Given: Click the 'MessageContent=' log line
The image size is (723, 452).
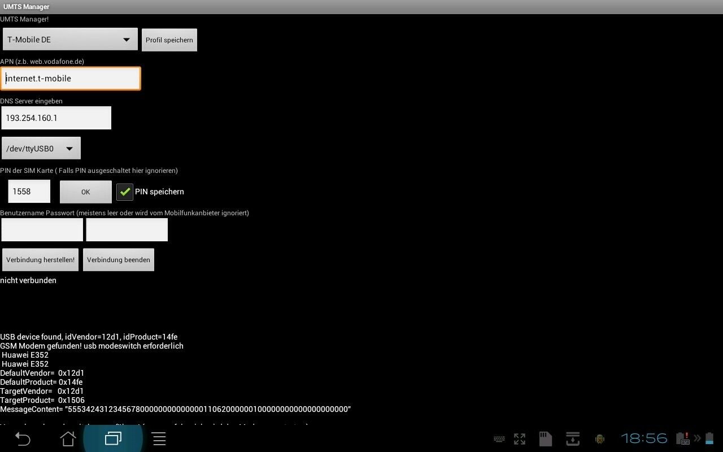Looking at the screenshot, I should 176,409.
